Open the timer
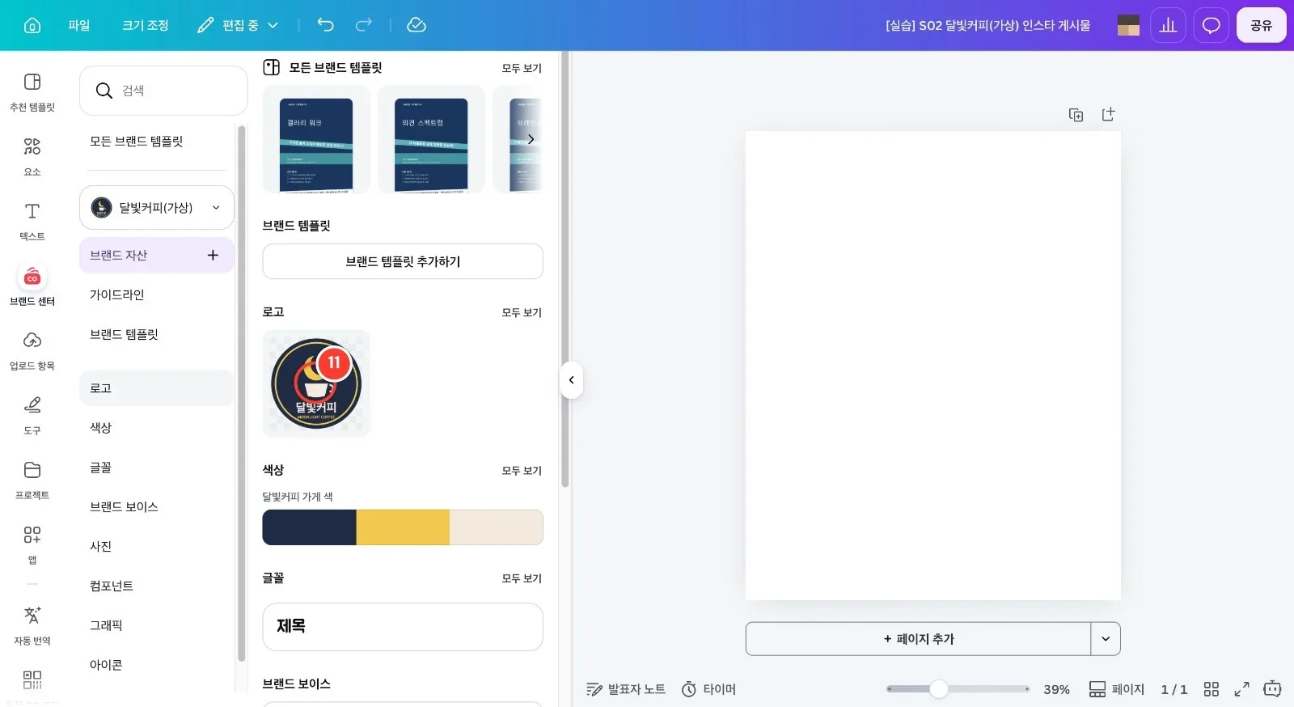Viewport: 1294px width, 707px height. pos(708,689)
